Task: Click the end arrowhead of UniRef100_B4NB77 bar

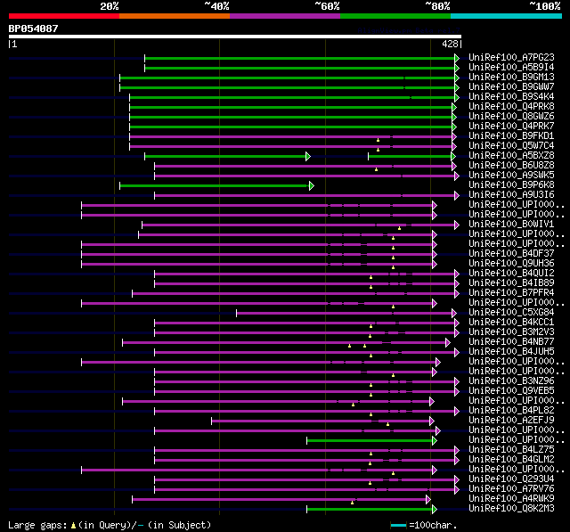Action: (x=447, y=343)
